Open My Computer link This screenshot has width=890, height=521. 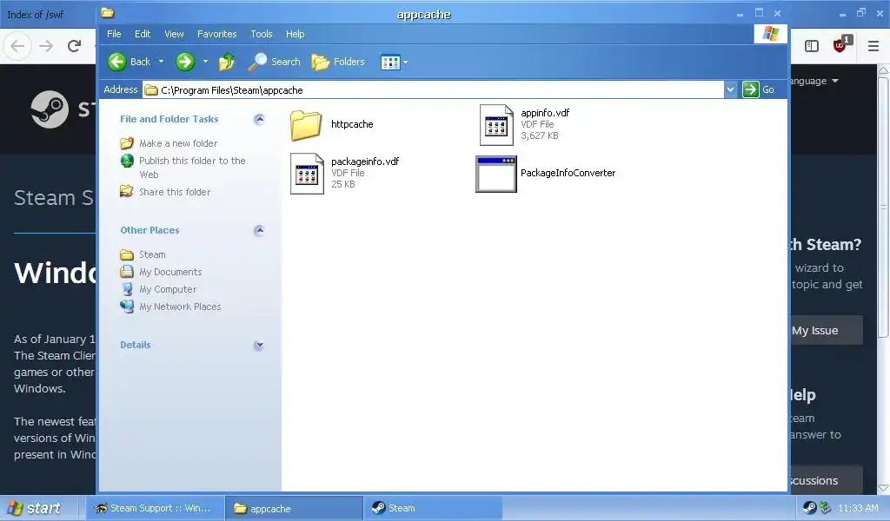pyautogui.click(x=168, y=290)
